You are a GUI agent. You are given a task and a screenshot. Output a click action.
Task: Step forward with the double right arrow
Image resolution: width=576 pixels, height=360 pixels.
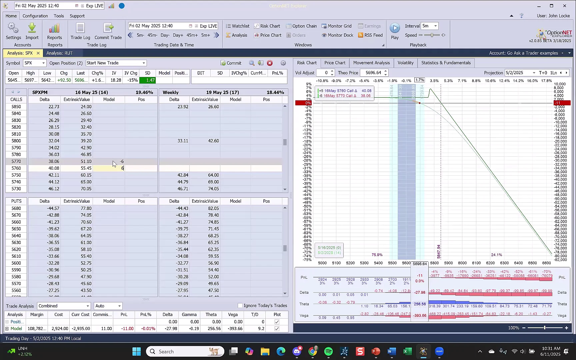pyautogui.click(x=216, y=35)
